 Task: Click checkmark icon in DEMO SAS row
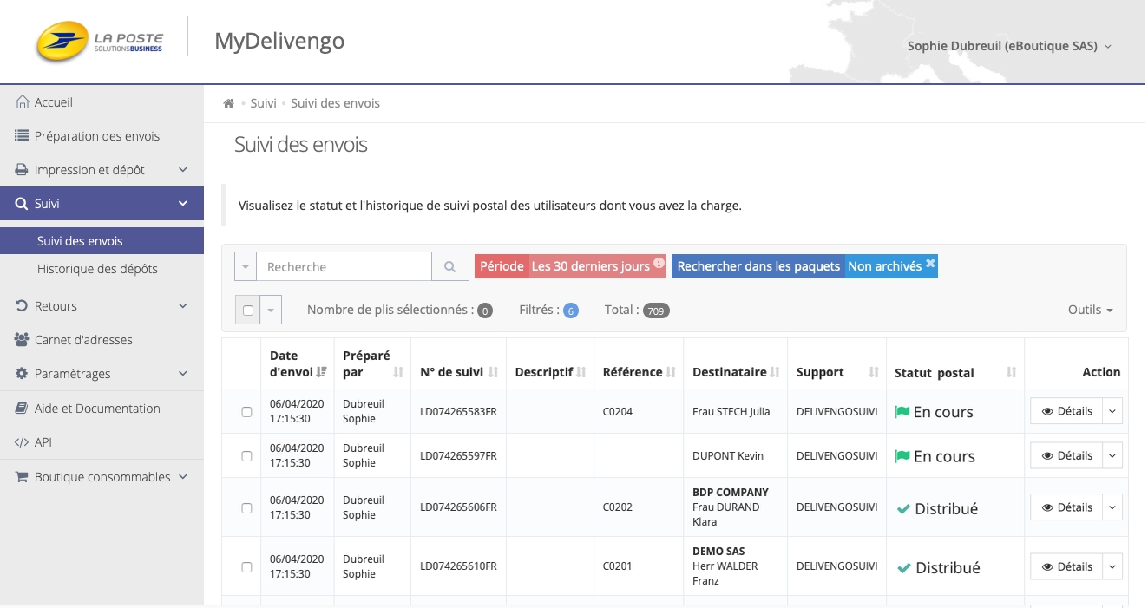coord(903,568)
